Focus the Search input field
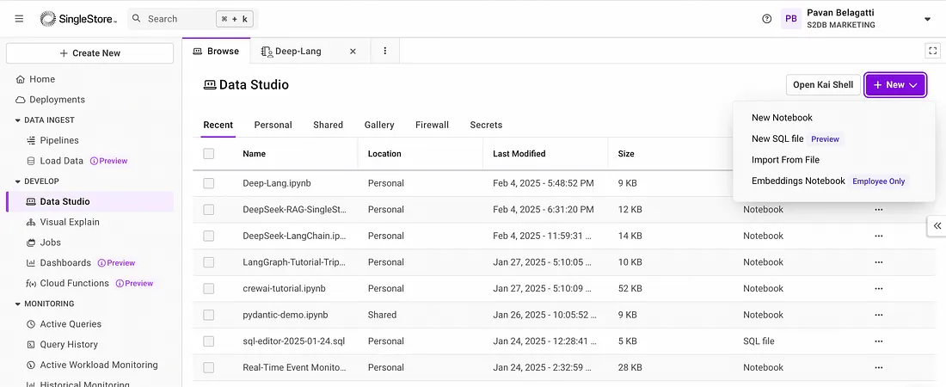This screenshot has width=946, height=387. point(193,19)
